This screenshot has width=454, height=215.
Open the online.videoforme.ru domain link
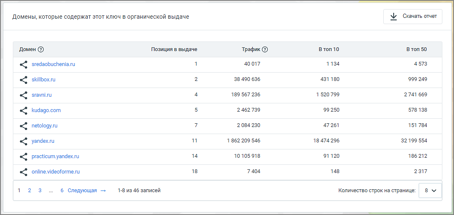[x=56, y=172]
